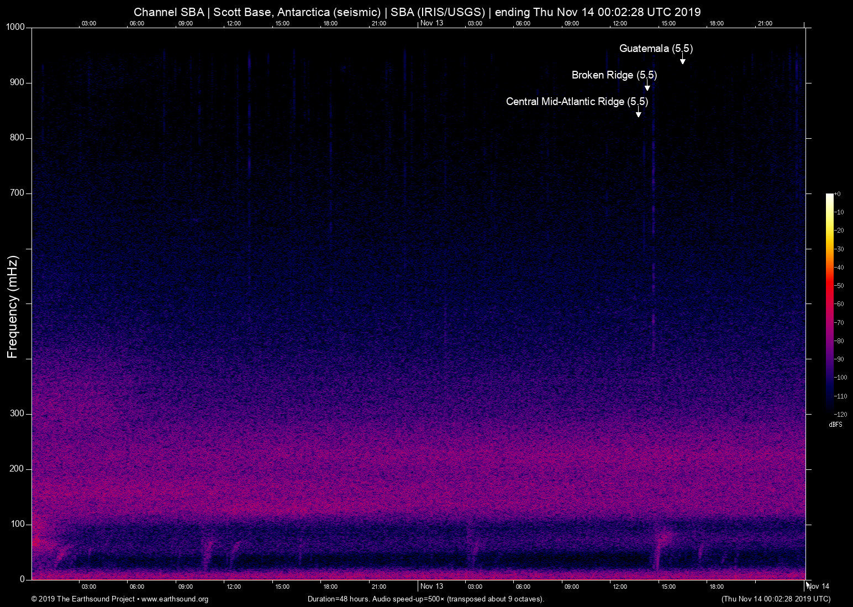The height and width of the screenshot is (607, 853).
Task: Click the Nov 13 date marker on top axis
Action: pos(431,23)
